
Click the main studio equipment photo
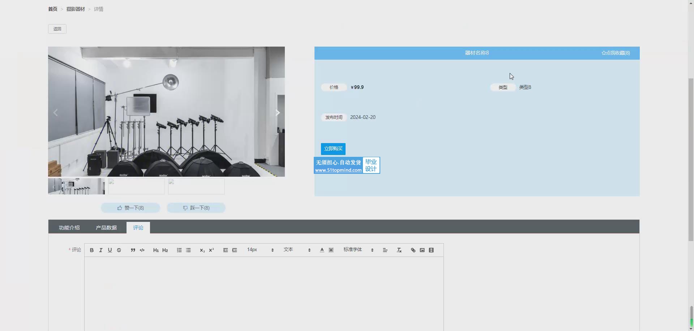[x=166, y=112]
